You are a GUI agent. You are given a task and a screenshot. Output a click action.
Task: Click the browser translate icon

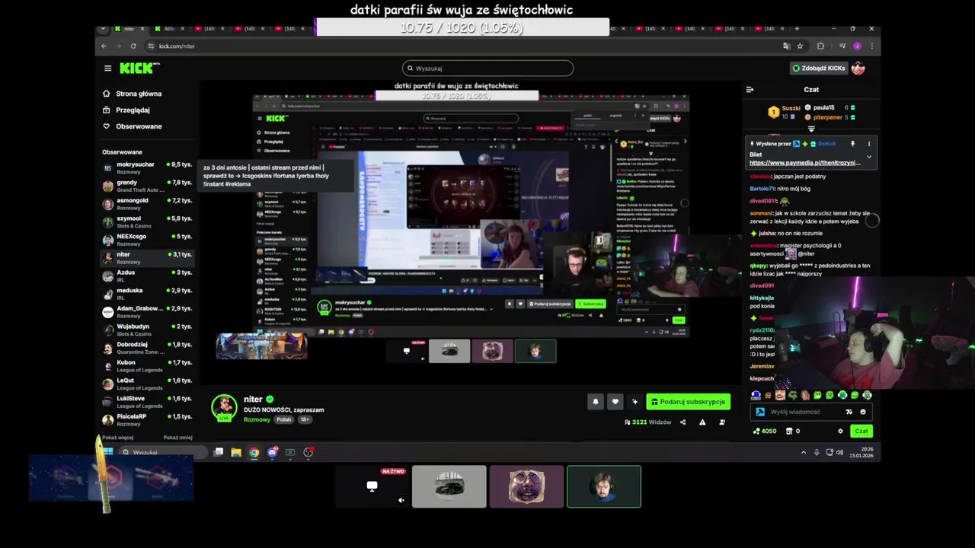(x=787, y=46)
